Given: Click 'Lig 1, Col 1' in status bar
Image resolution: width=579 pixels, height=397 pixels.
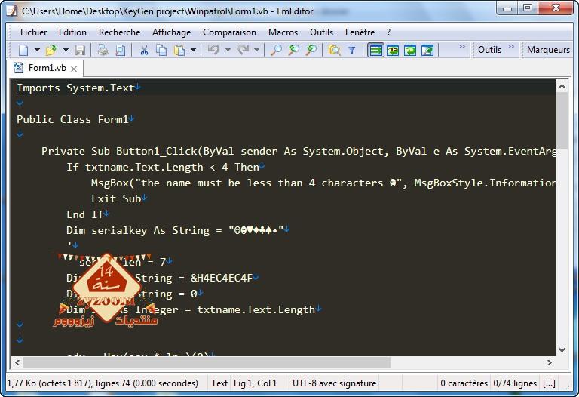Looking at the screenshot, I should coord(255,383).
